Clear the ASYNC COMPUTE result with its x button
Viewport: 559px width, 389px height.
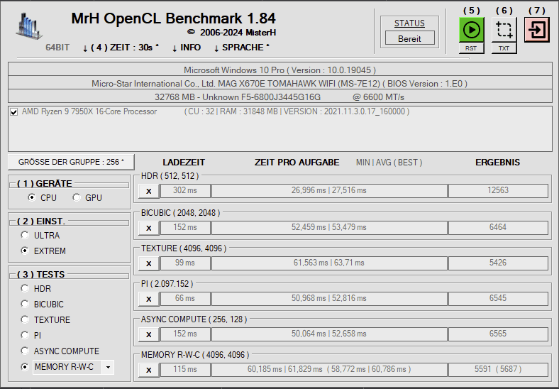point(149,335)
